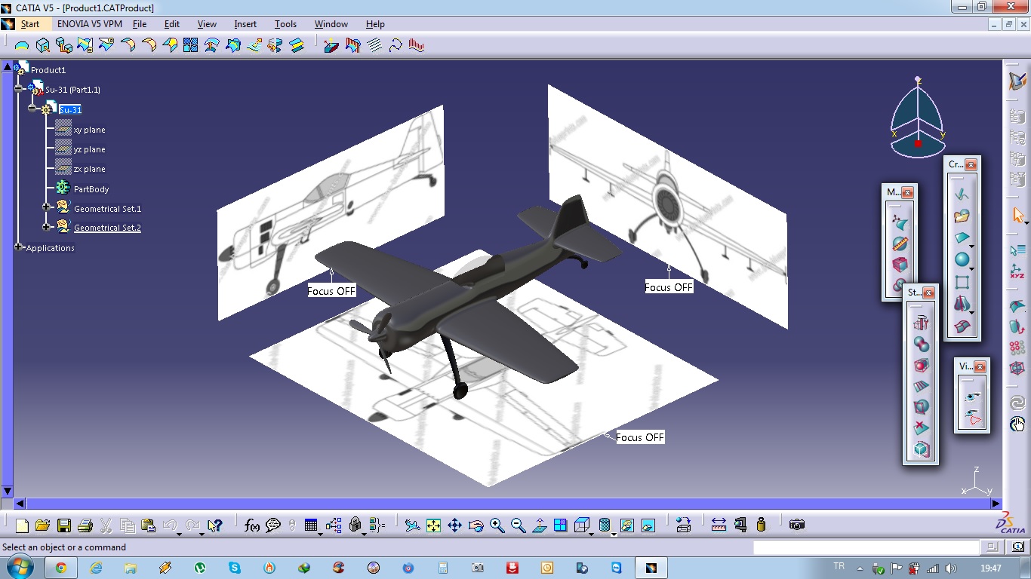Click the four-patch grid icon in top toolbar

(191, 45)
